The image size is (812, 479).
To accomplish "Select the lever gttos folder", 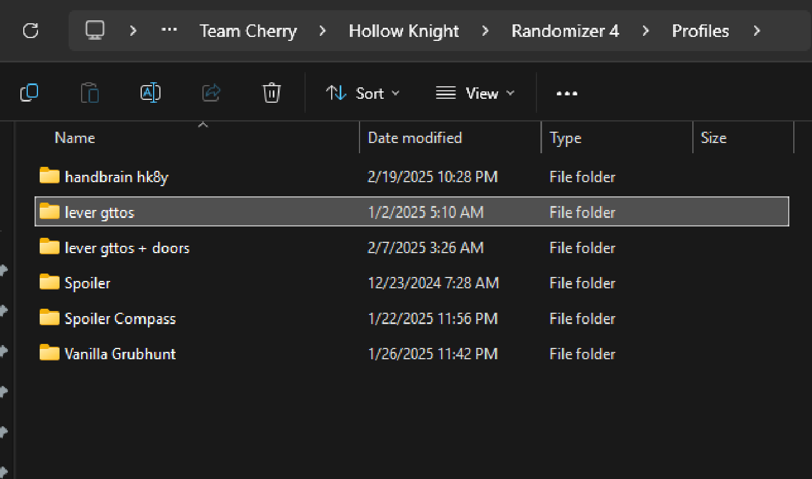I will pos(412,212).
